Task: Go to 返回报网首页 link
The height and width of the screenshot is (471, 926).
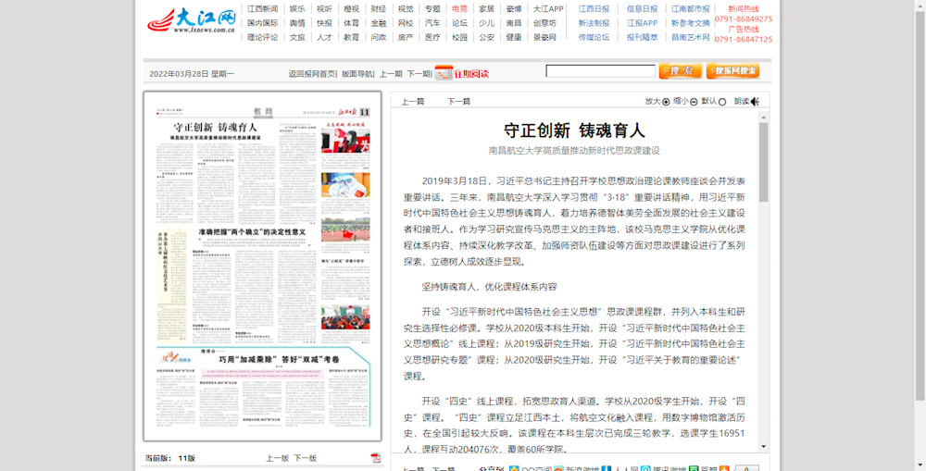Action: click(x=311, y=73)
